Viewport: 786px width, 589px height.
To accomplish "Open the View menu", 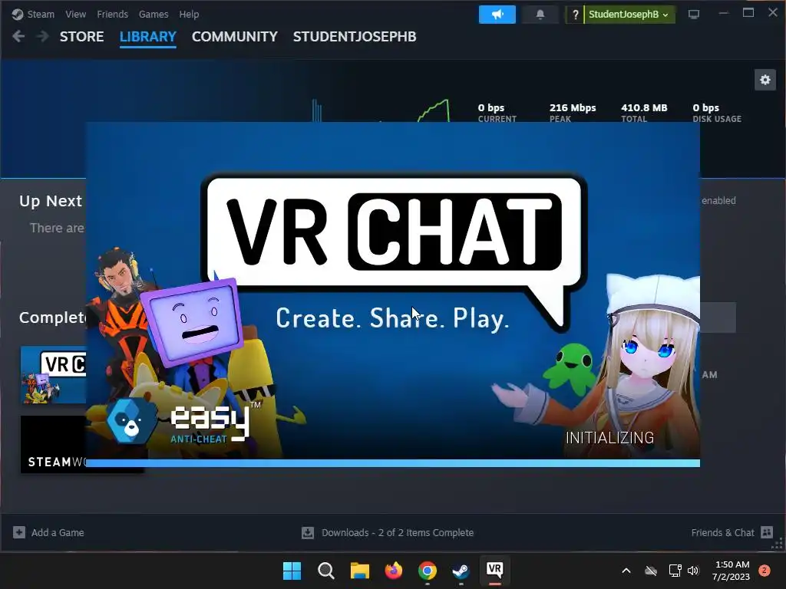I will (x=76, y=15).
